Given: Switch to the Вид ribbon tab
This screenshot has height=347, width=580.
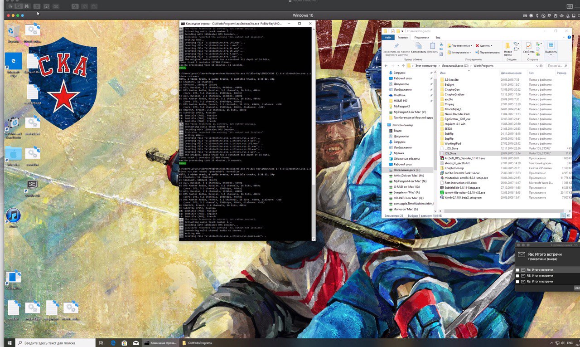Looking at the screenshot, I should [438, 37].
